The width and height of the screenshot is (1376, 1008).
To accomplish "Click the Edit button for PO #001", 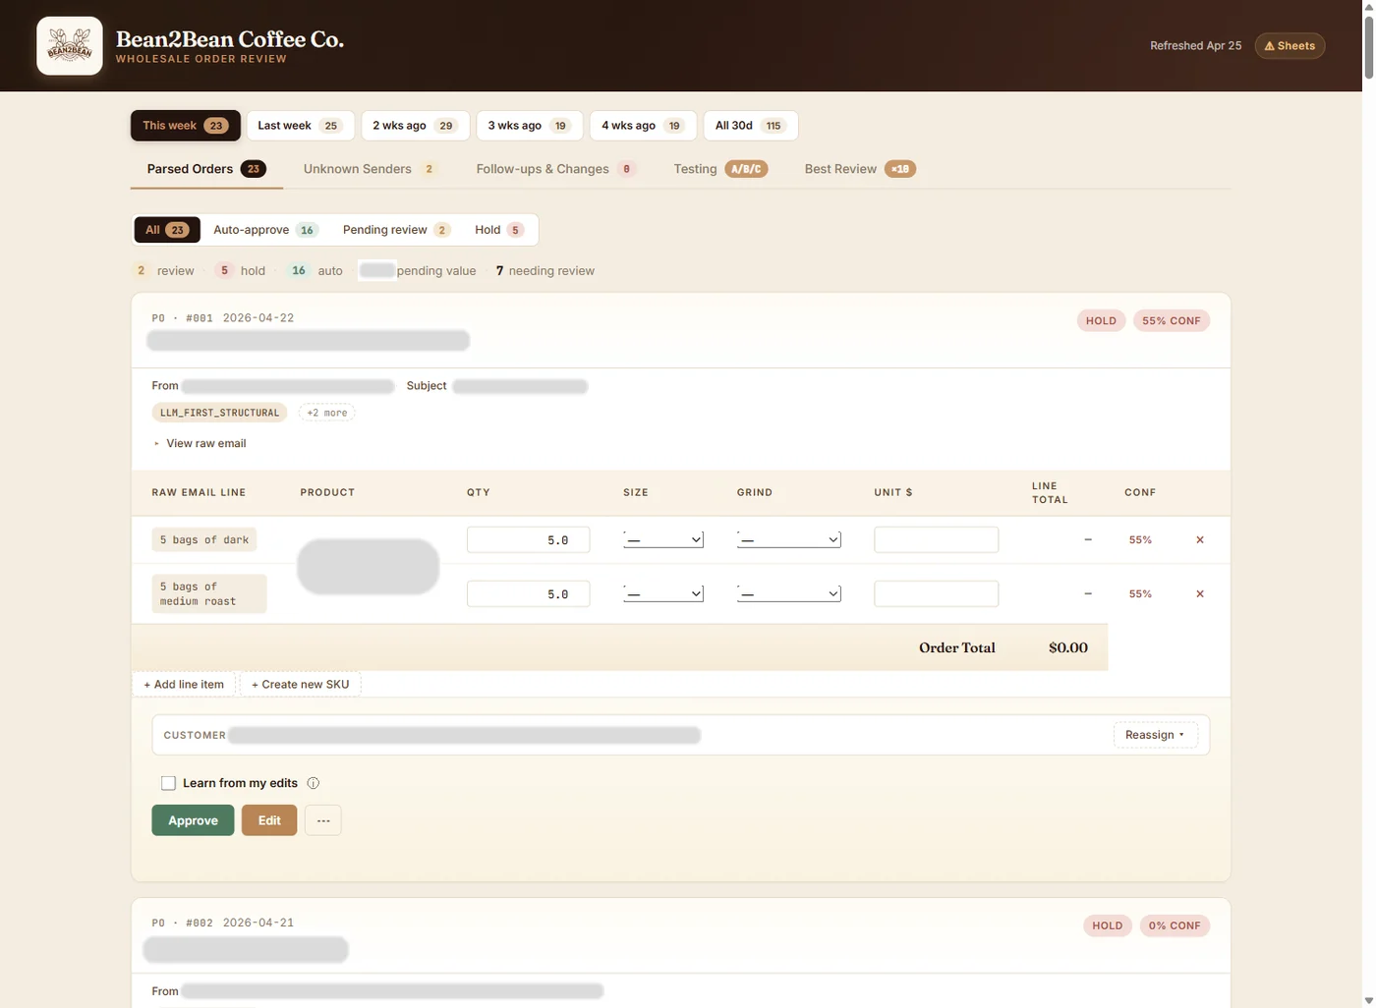I will [269, 820].
